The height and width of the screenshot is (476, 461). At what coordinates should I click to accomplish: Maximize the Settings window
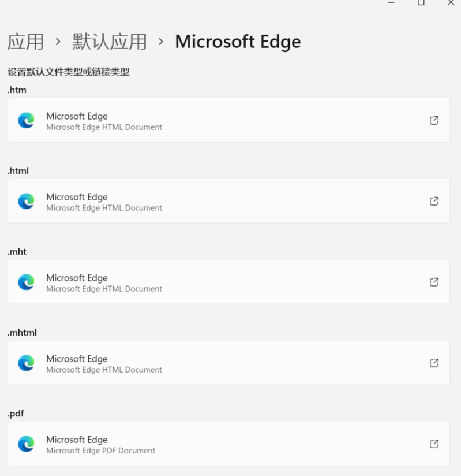coord(421,3)
